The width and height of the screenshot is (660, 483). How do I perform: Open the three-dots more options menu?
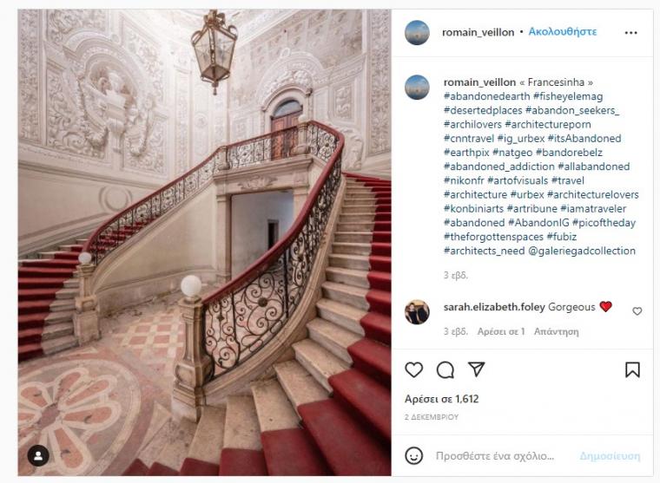tap(630, 33)
